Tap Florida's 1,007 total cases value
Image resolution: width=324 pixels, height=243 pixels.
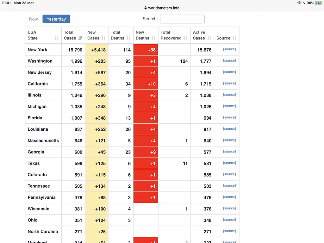tap(77, 118)
